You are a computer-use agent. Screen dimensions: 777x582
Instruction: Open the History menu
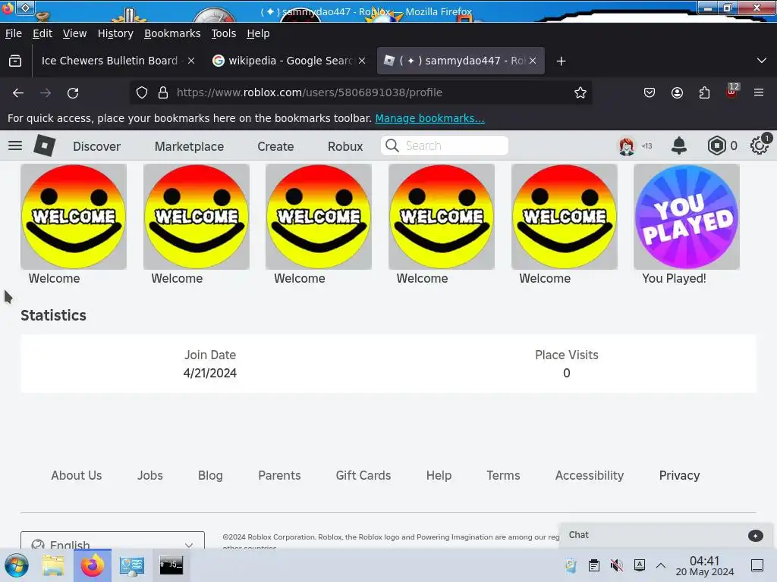point(115,33)
